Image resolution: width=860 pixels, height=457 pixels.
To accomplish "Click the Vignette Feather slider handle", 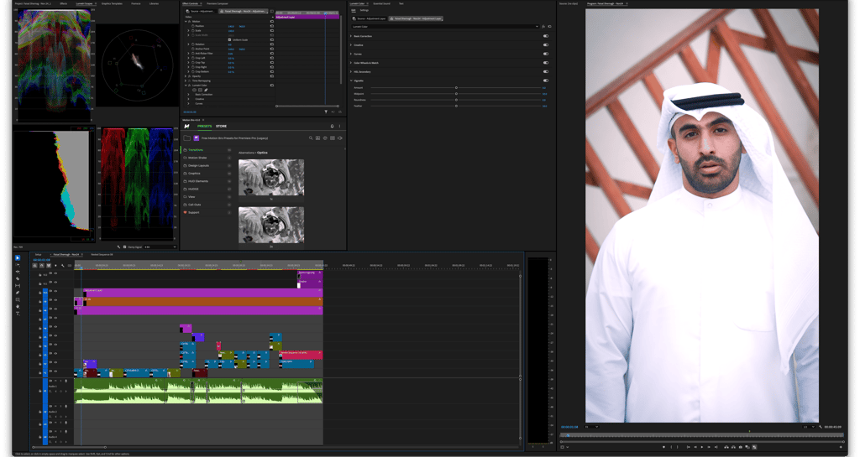I will coord(456,106).
